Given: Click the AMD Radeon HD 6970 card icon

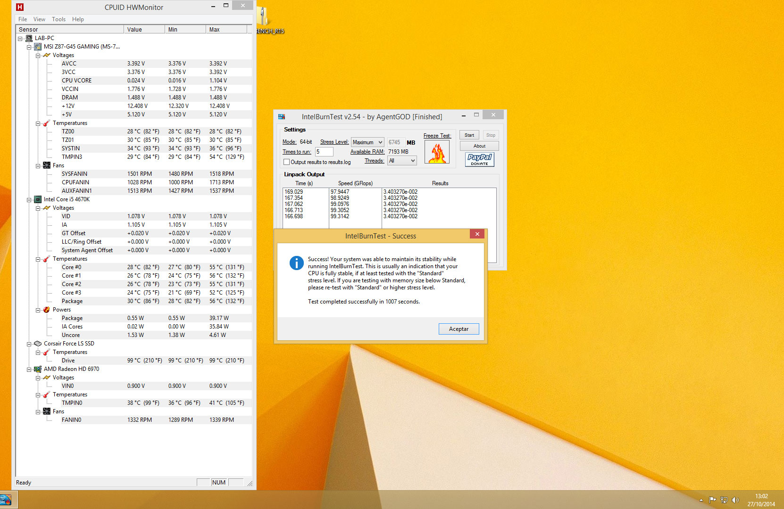Looking at the screenshot, I should point(38,369).
